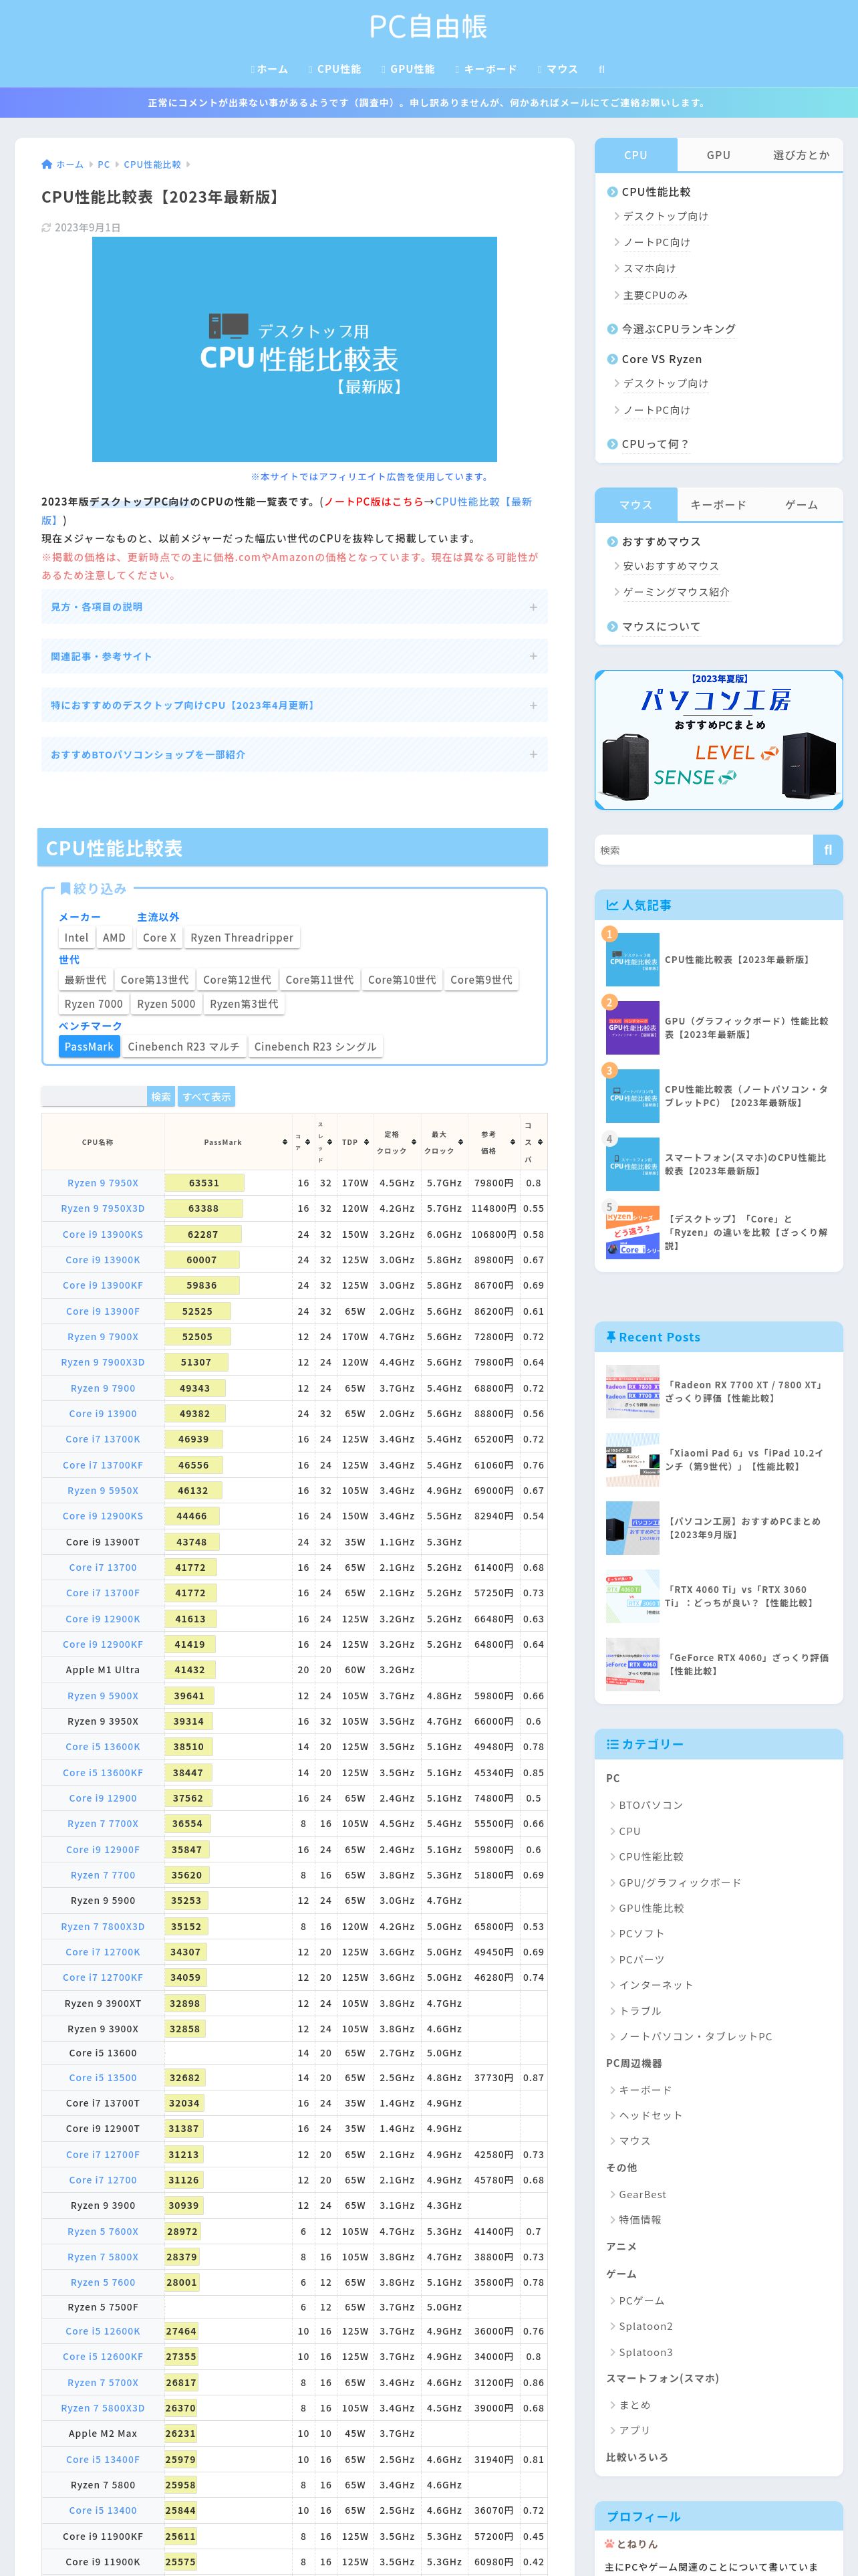The height and width of the screenshot is (2576, 858).
Task: Click the すべて表示 button
Action: (206, 1097)
